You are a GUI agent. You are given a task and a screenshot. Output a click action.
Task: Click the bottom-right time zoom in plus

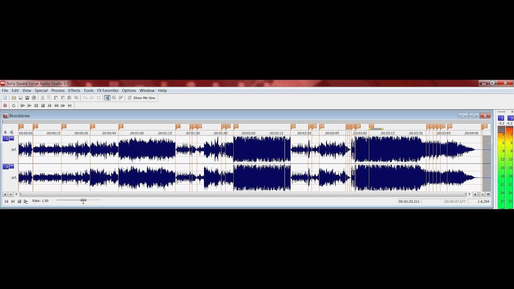[475, 194]
